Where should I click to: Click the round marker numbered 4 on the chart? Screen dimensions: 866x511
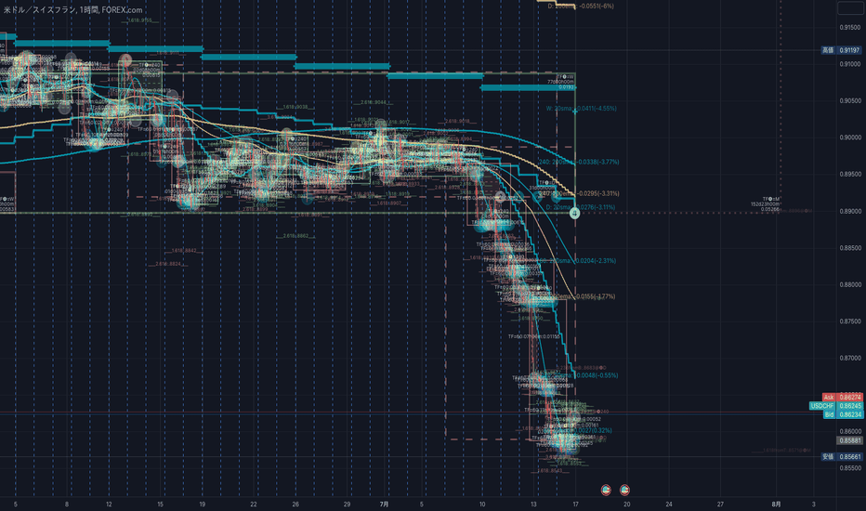coord(574,212)
